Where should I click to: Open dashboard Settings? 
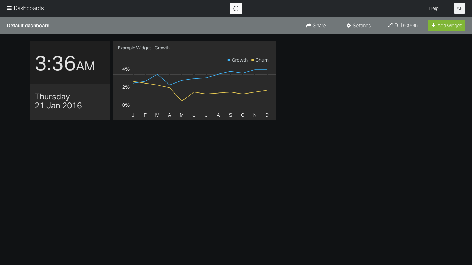359,26
